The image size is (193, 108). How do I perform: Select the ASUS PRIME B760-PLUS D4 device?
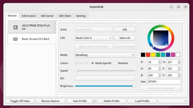(32, 27)
